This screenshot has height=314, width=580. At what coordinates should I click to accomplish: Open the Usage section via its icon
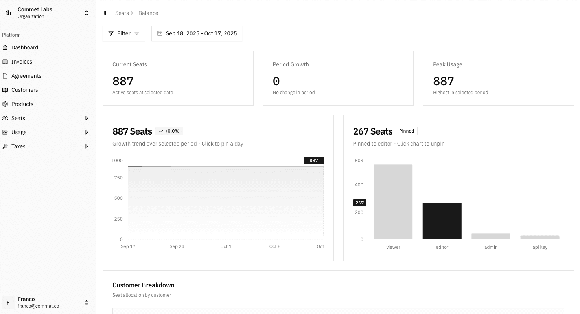click(6, 132)
